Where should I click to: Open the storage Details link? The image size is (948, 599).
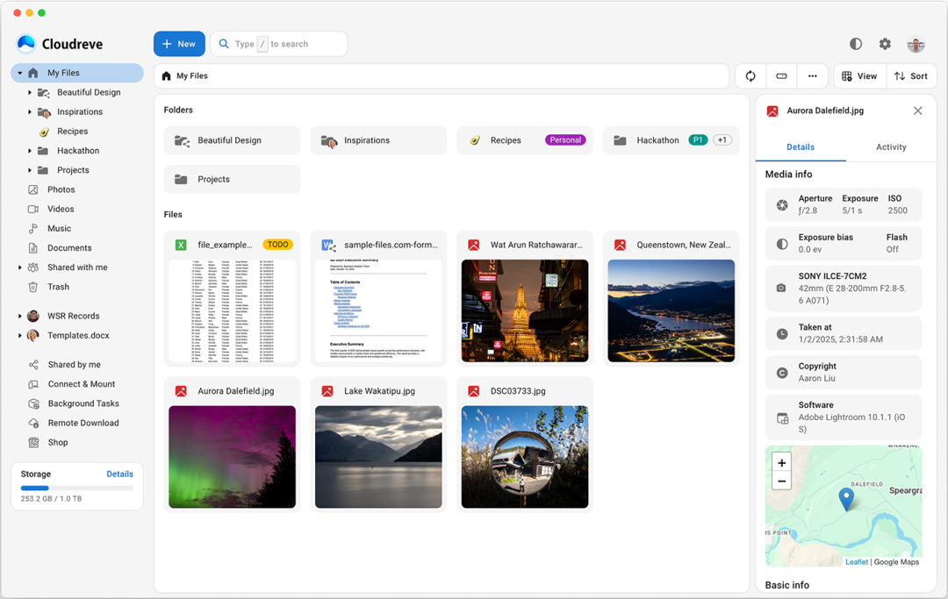(119, 474)
